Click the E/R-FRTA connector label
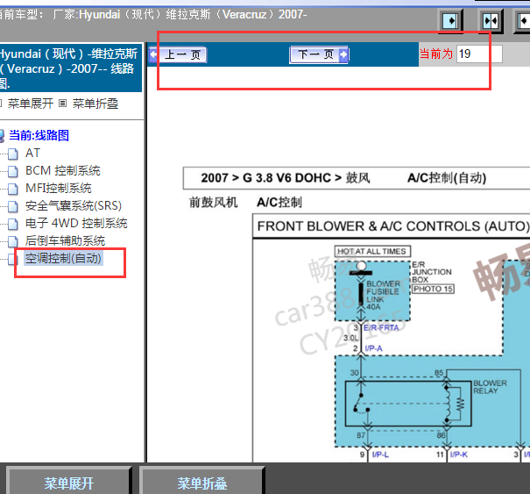Screen dimensions: 530x494 381,328
